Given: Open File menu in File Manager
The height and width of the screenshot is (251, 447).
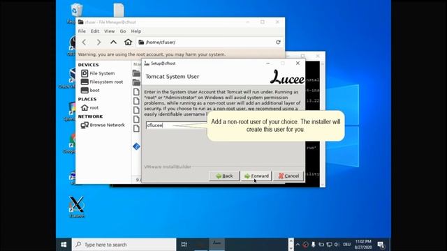Looking at the screenshot, I should [82, 31].
